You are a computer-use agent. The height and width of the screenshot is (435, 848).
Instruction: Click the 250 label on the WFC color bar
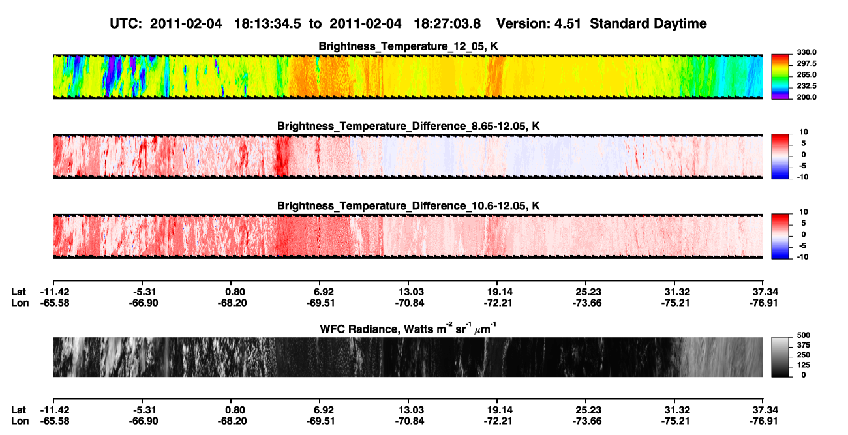804,355
